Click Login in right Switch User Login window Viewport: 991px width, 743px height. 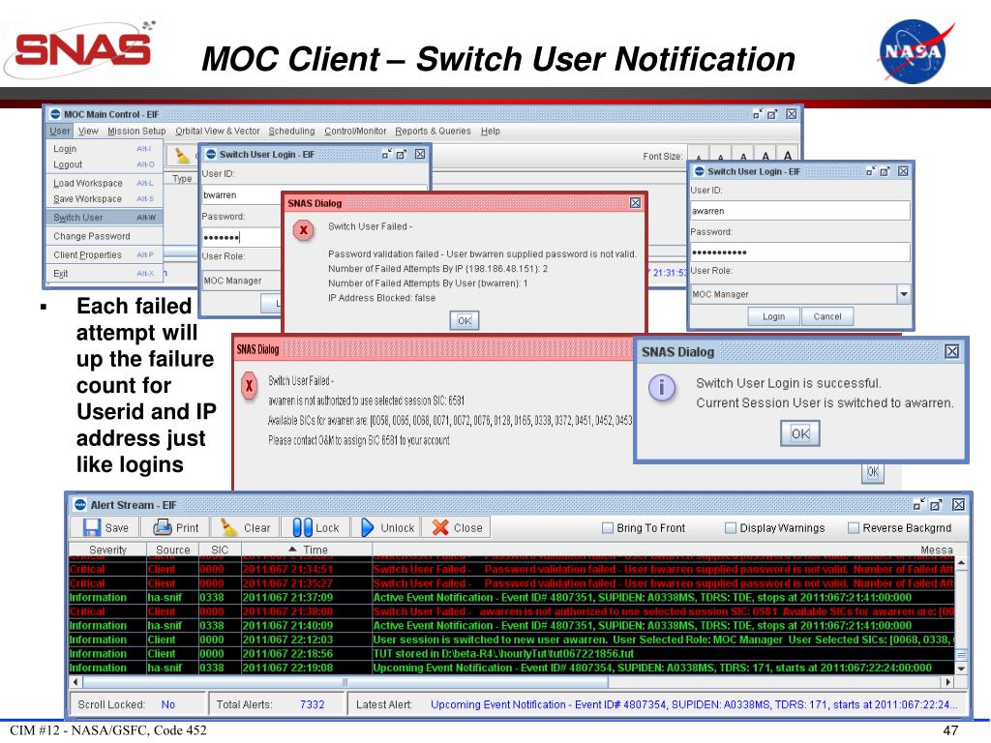(773, 316)
